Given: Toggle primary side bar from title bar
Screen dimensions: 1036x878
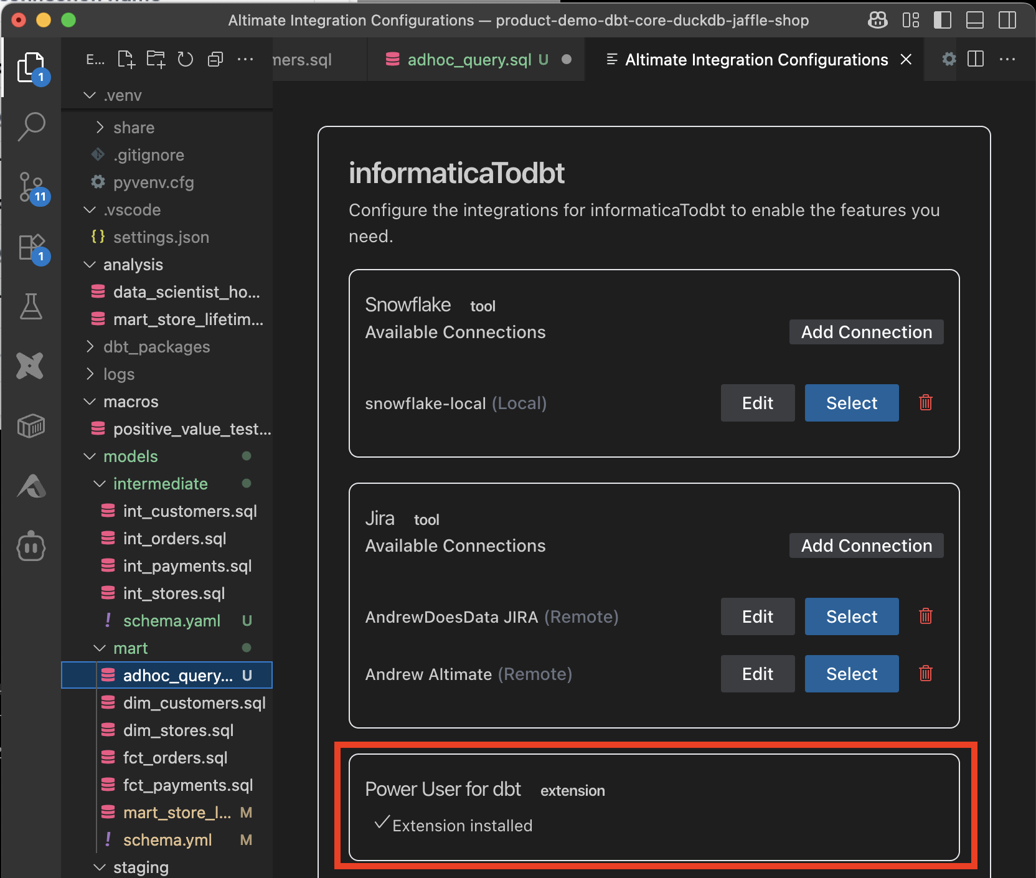Looking at the screenshot, I should [x=943, y=20].
